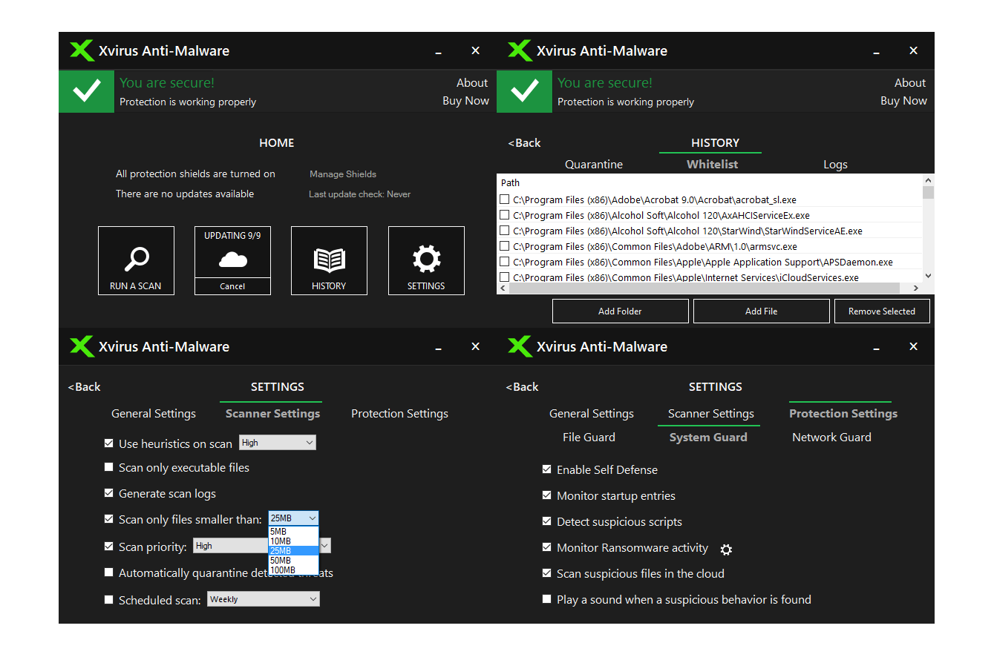Click About in the Home window
994x660 pixels.
(x=472, y=83)
